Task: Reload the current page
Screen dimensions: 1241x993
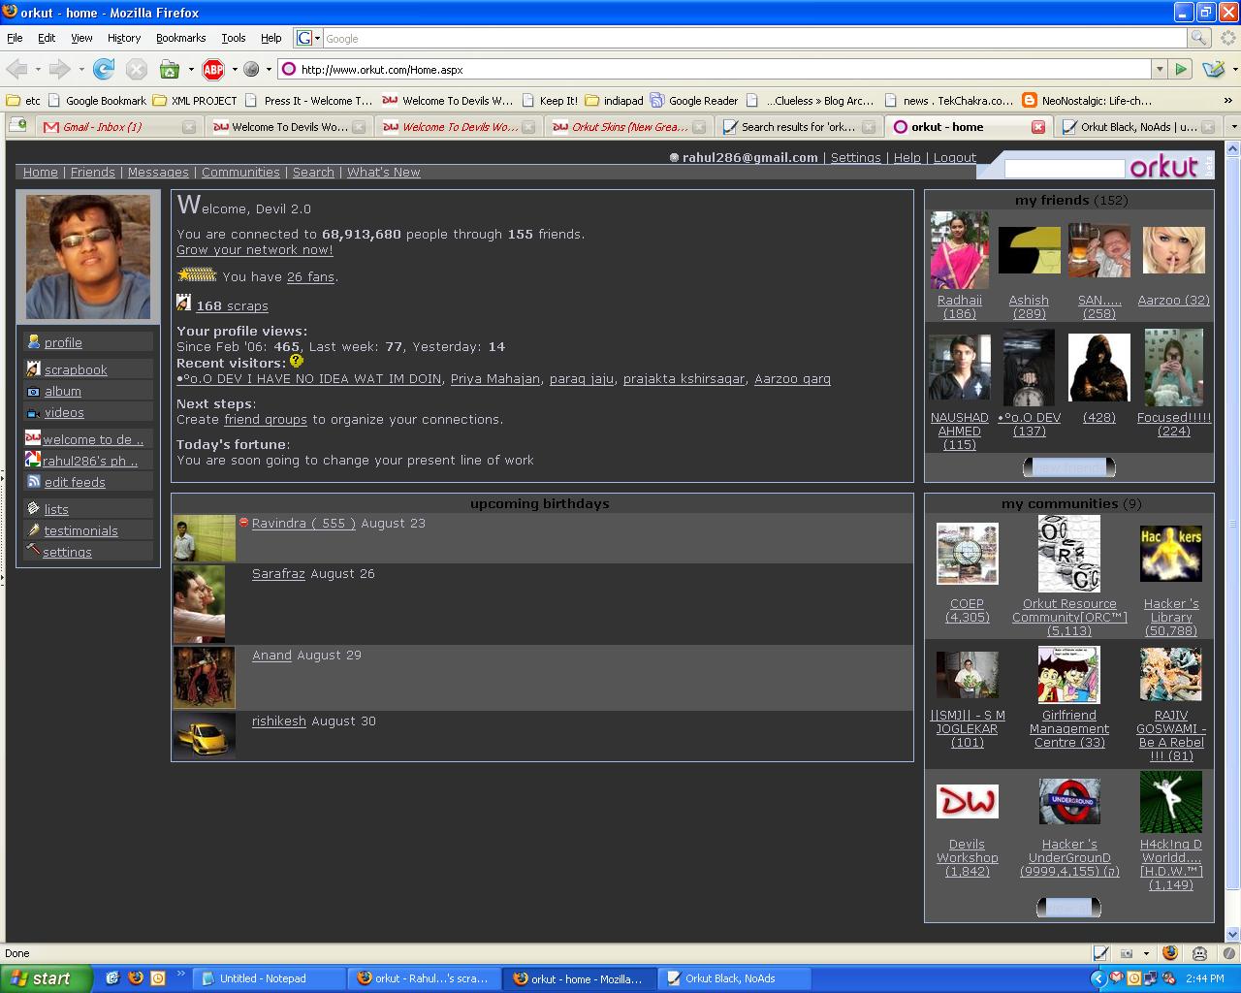Action: (104, 69)
